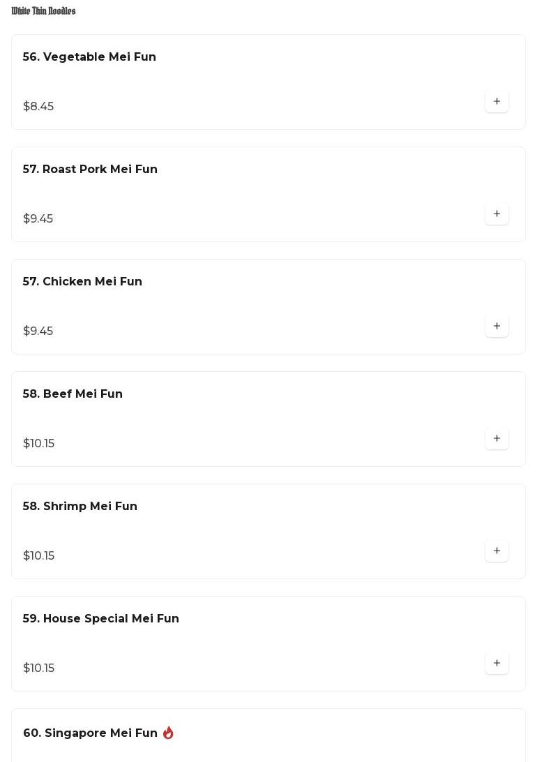Add Shrimp Mei Fun to the order
Screen dimensions: 537x762
click(497, 551)
